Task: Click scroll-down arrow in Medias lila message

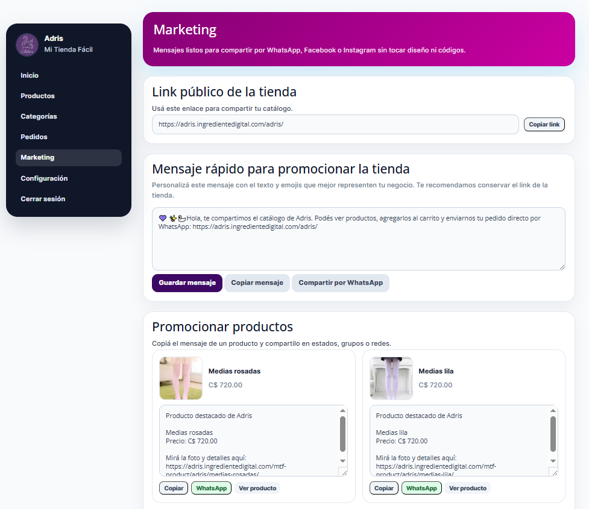Action: pyautogui.click(x=553, y=461)
